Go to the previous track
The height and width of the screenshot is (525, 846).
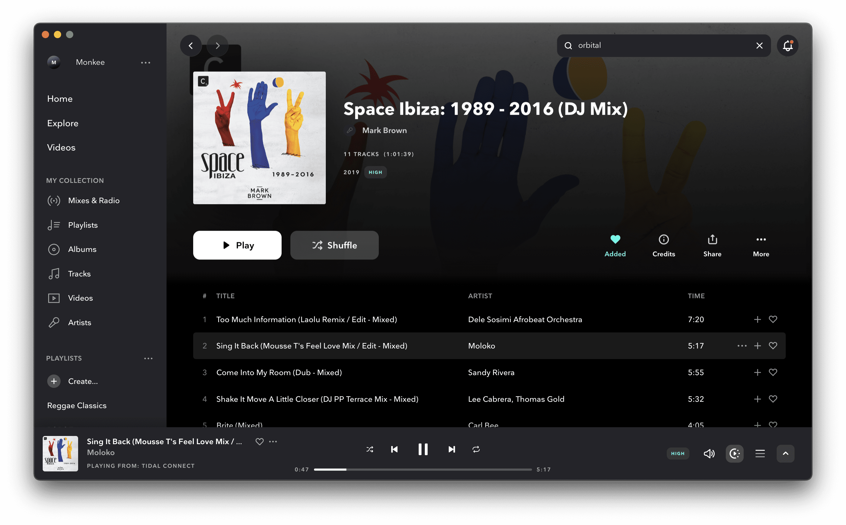click(x=394, y=449)
